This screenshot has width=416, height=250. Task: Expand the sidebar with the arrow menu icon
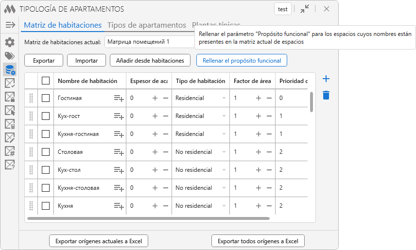click(x=10, y=25)
